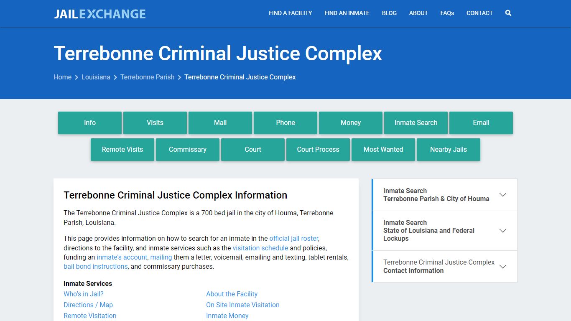Screen dimensions: 571x321
Task: Click the Terrebonne Criminal Justice Complex breadcrumb
Action: [240, 77]
